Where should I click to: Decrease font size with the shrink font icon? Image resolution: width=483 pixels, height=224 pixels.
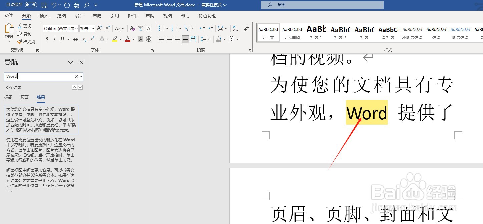point(108,29)
